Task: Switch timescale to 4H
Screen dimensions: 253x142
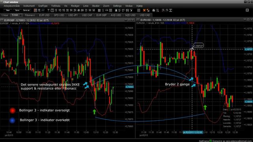Action: coord(79,10)
